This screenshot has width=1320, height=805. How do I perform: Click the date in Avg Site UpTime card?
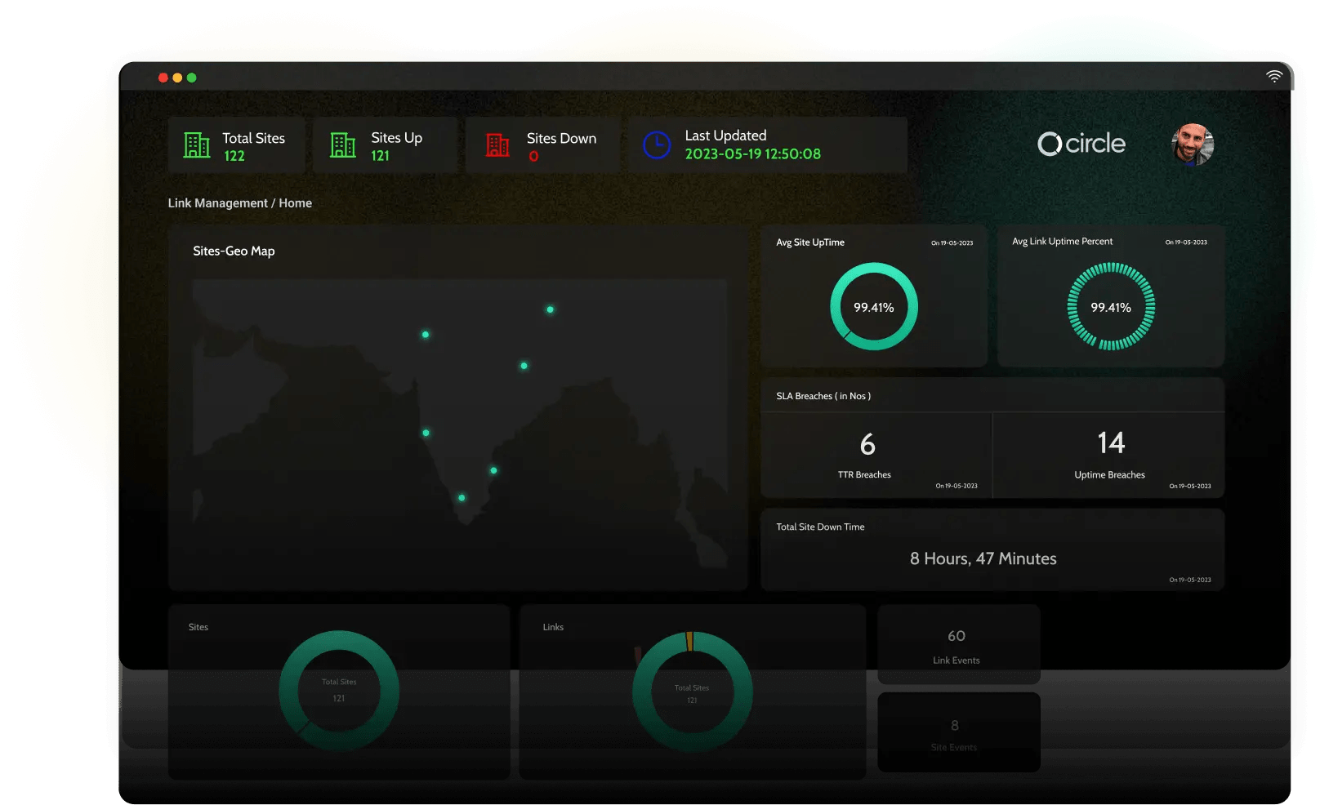(952, 243)
